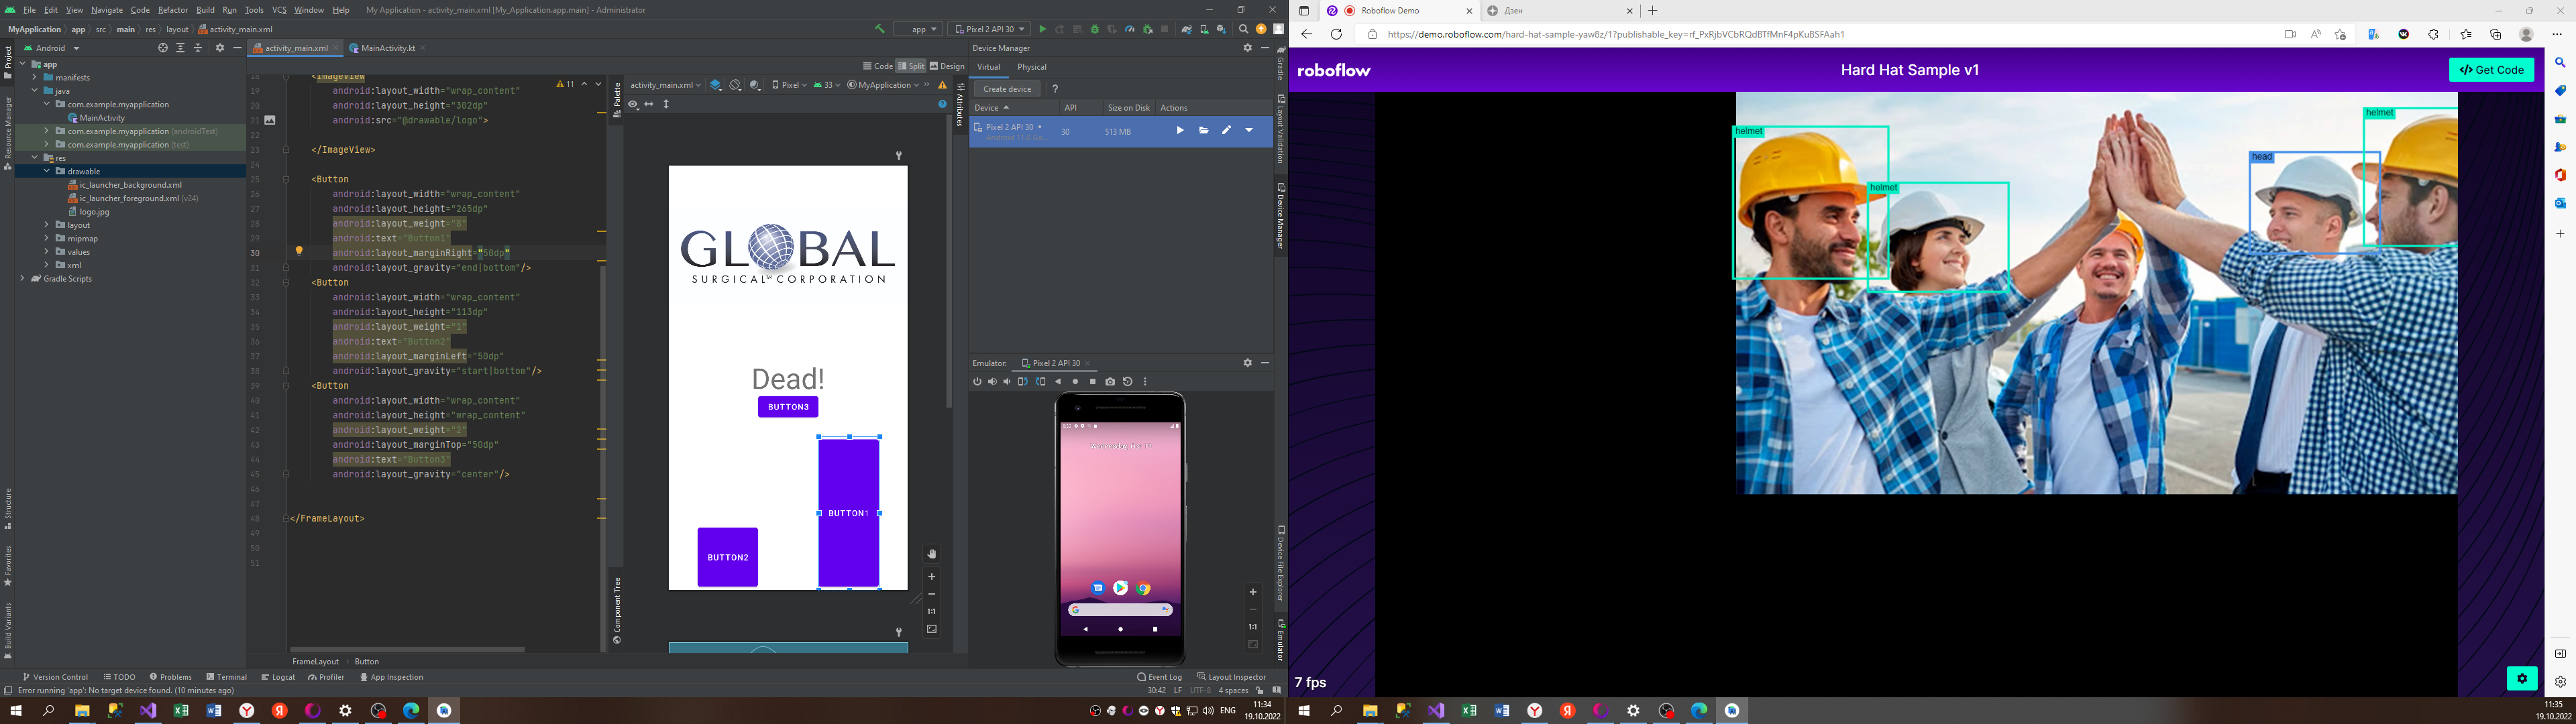Open the Refactor menu

click(x=173, y=10)
